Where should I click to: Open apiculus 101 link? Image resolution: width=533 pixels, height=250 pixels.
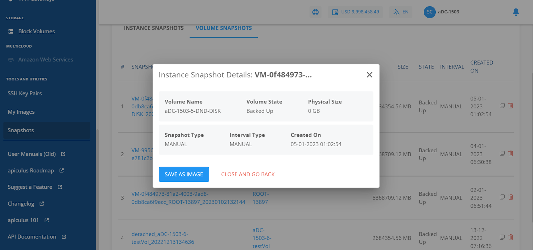pyautogui.click(x=23, y=220)
